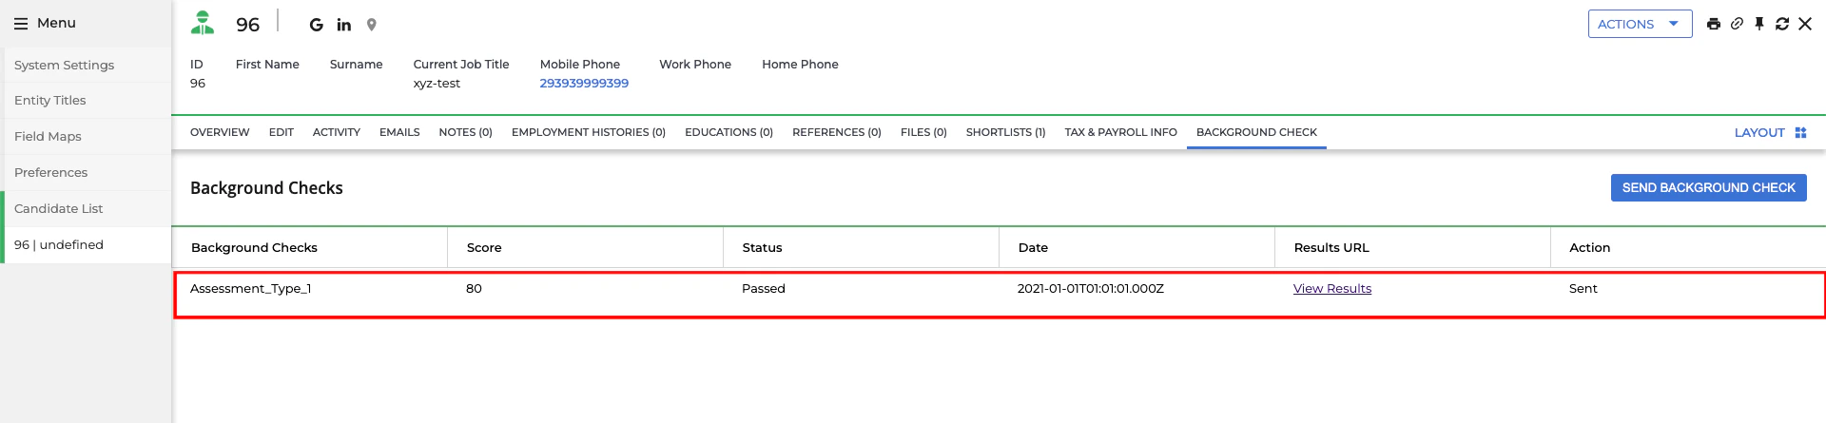Click the green candidate avatar icon
The height and width of the screenshot is (423, 1826).
[203, 23]
